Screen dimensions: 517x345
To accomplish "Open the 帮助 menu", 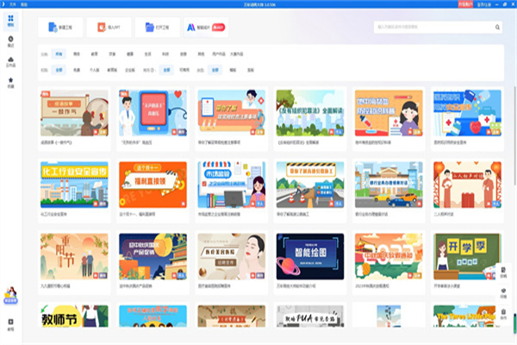I will [x=24, y=3].
